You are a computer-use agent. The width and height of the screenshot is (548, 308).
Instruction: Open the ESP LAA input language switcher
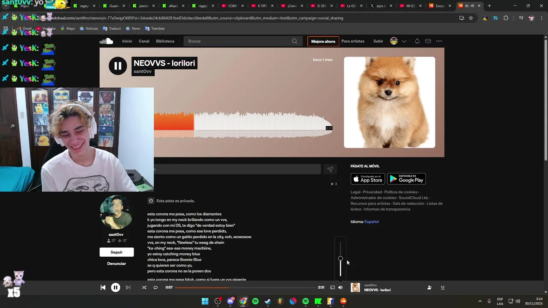tap(500, 301)
